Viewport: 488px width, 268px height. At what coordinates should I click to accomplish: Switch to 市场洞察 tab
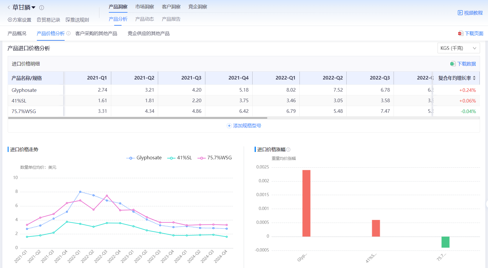click(145, 7)
